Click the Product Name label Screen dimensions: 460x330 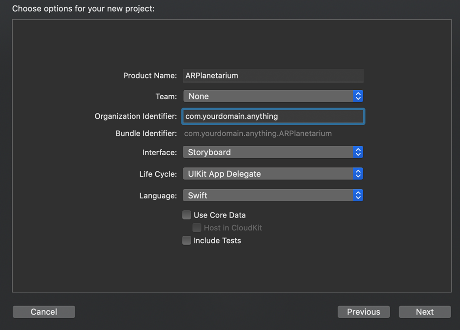[150, 76]
